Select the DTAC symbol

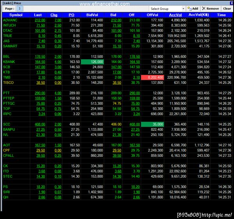(x=8, y=30)
